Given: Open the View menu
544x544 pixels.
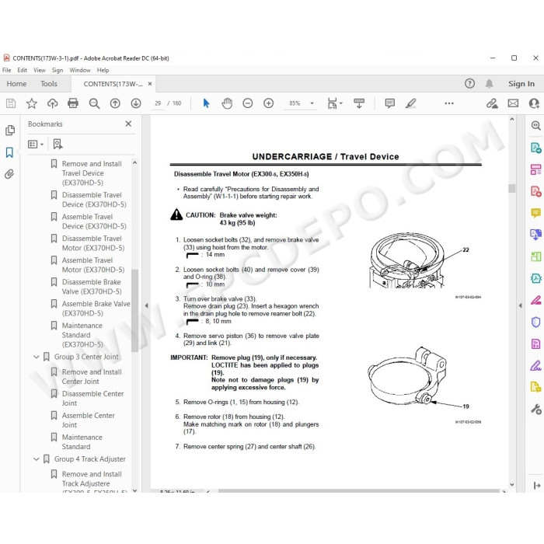Looking at the screenshot, I should pyautogui.click(x=40, y=70).
